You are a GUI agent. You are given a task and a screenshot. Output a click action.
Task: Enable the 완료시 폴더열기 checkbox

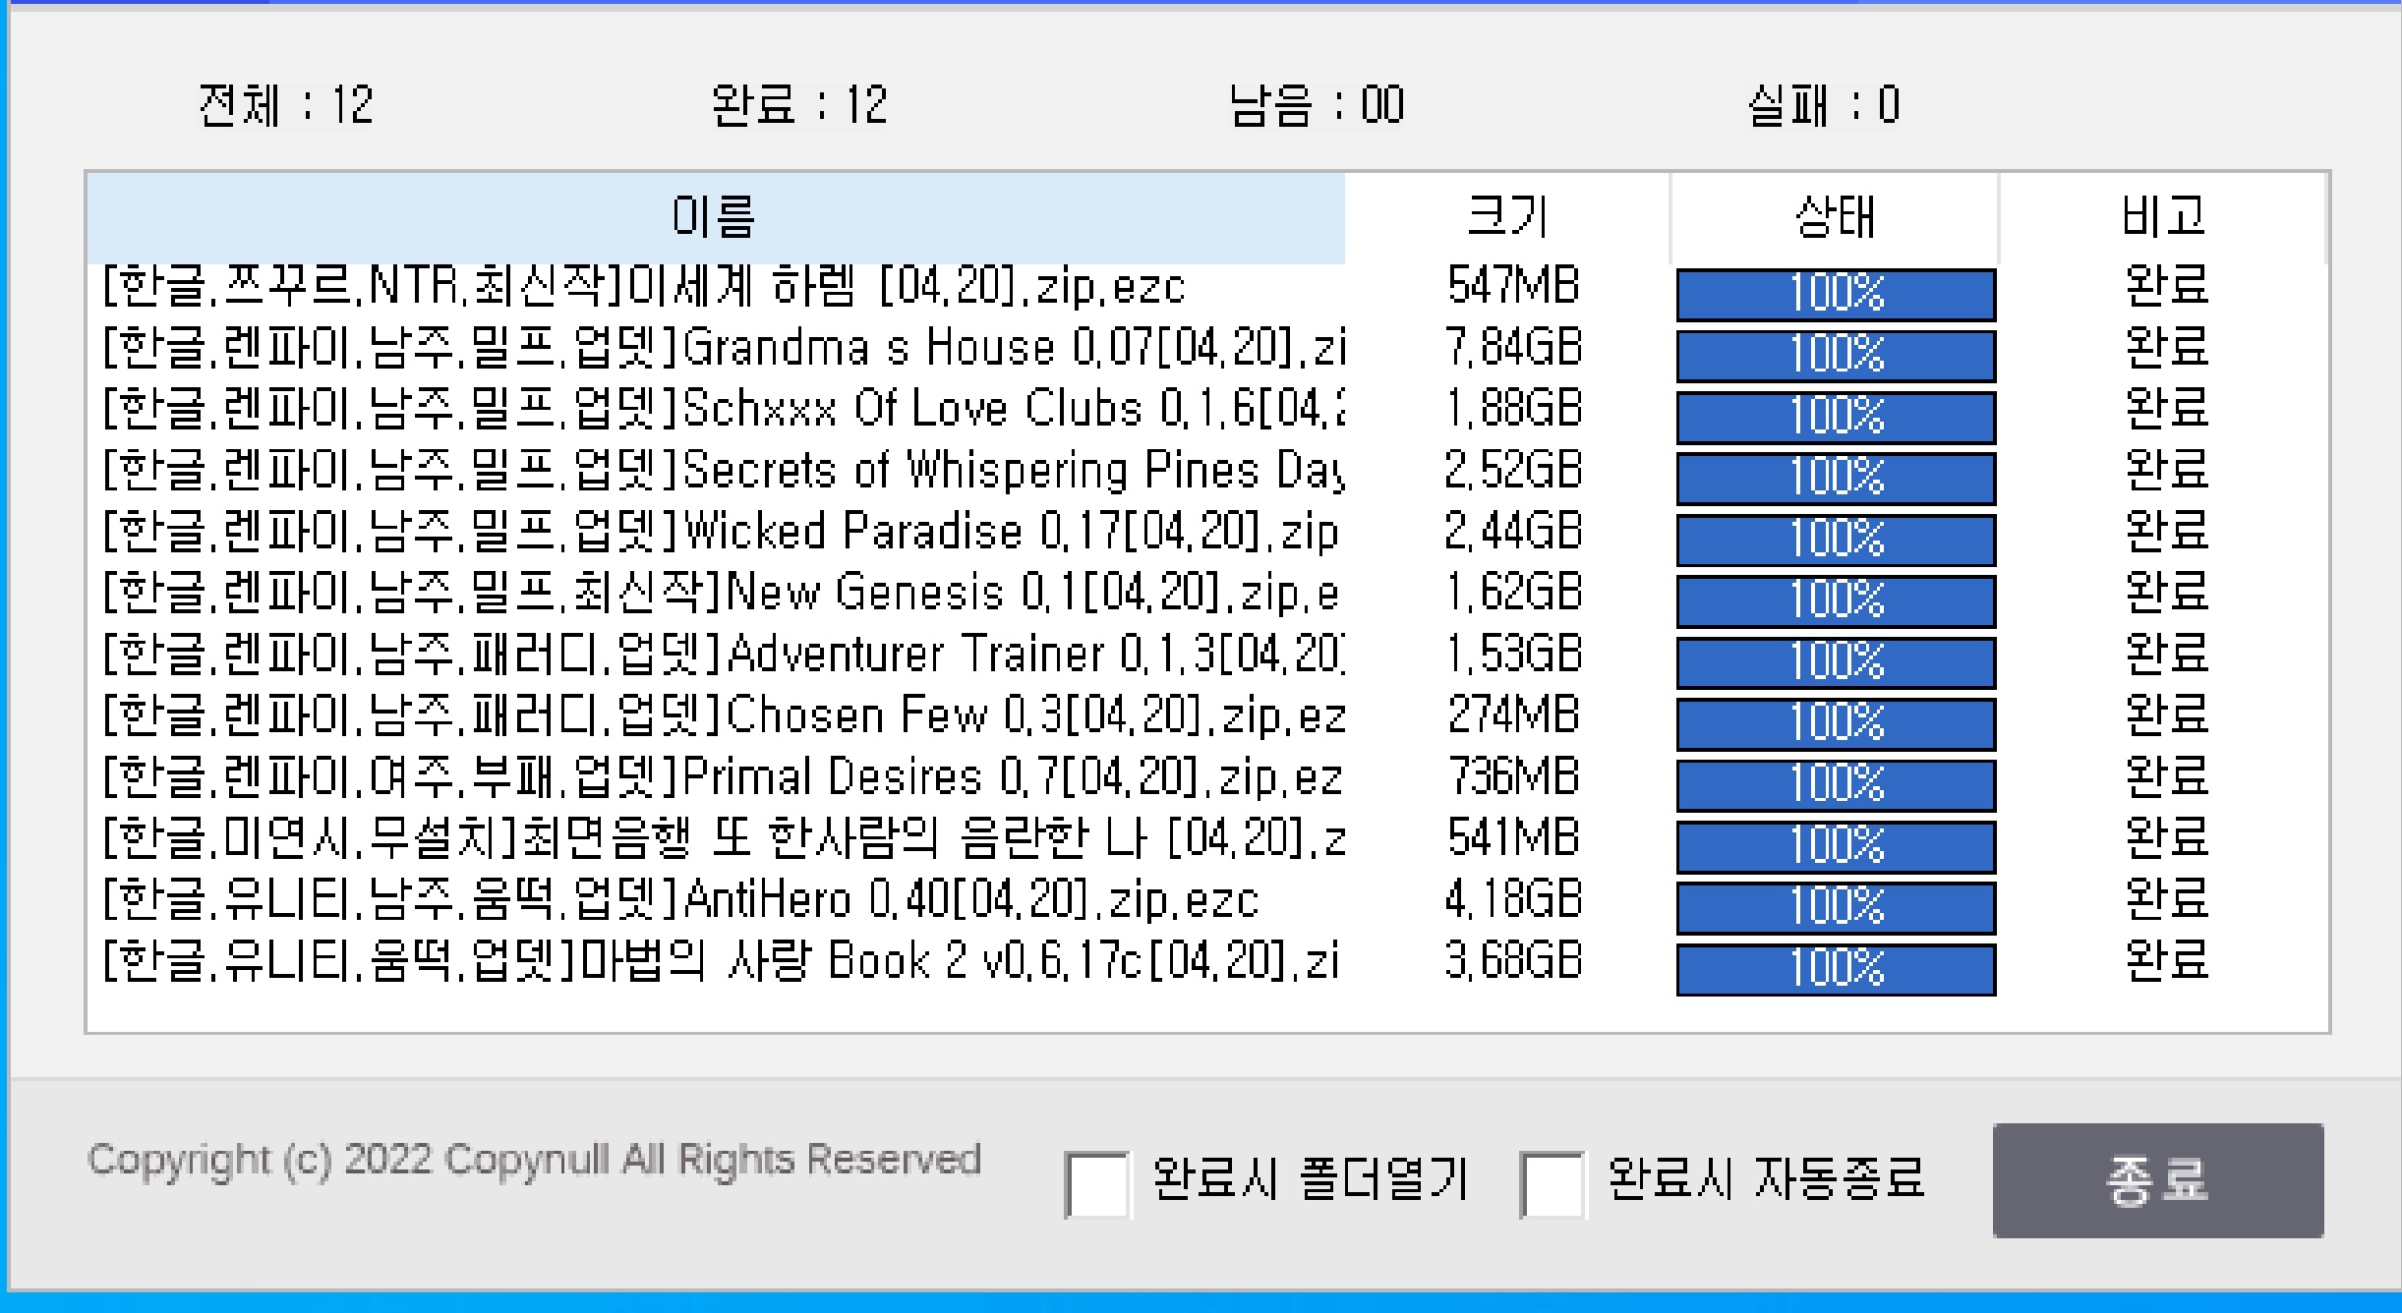(1097, 1185)
